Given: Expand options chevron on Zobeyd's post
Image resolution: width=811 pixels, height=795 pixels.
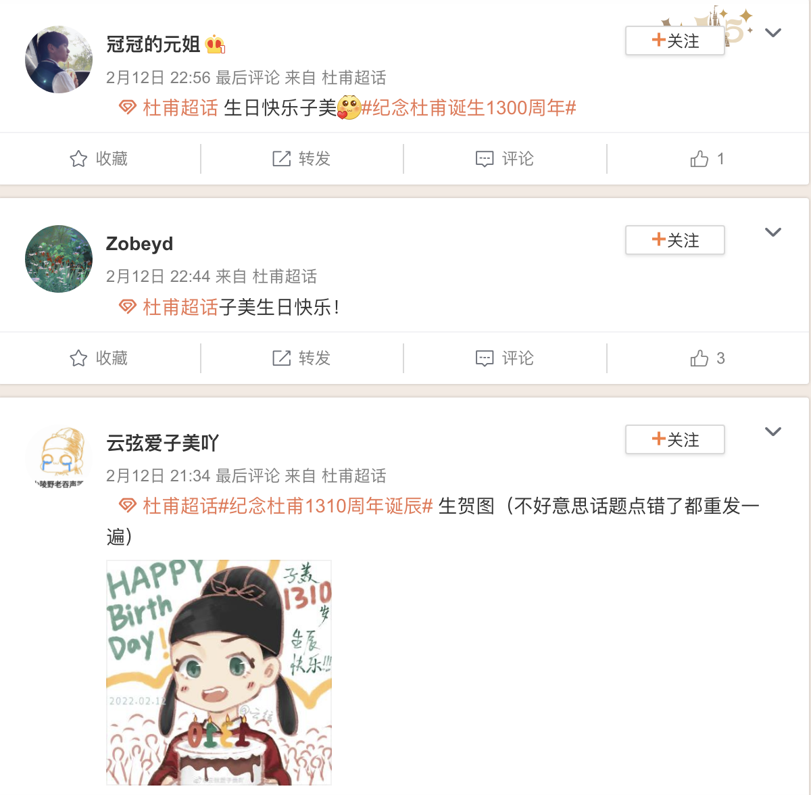Looking at the screenshot, I should 773,232.
